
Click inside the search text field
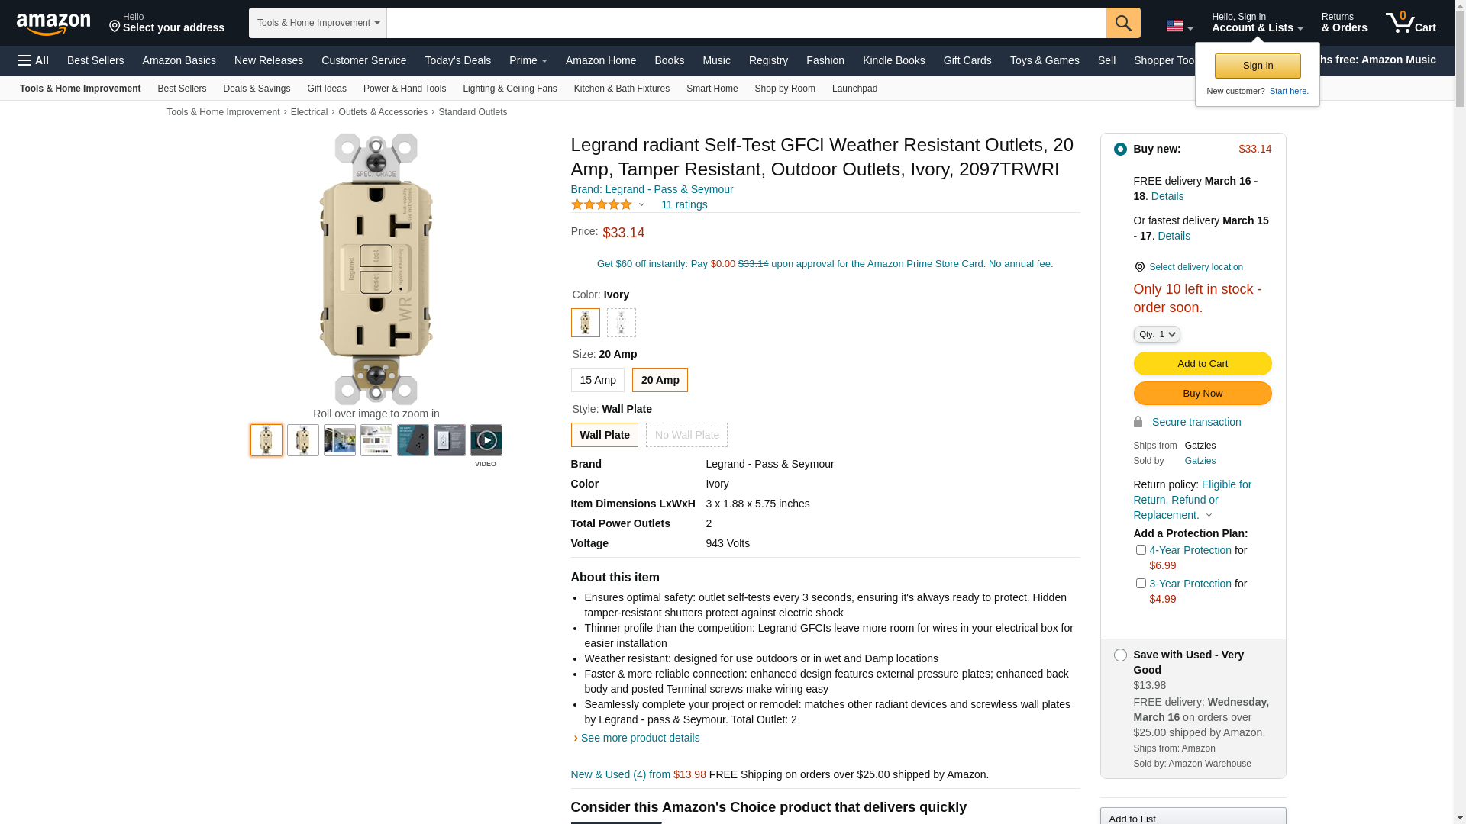click(745, 23)
